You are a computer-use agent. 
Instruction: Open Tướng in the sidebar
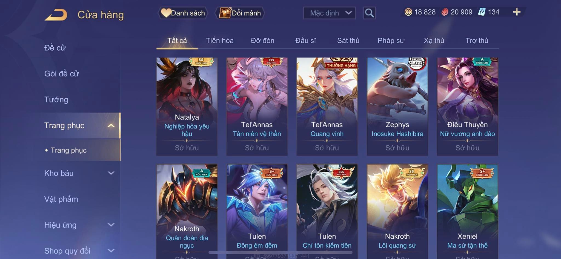[x=56, y=100]
